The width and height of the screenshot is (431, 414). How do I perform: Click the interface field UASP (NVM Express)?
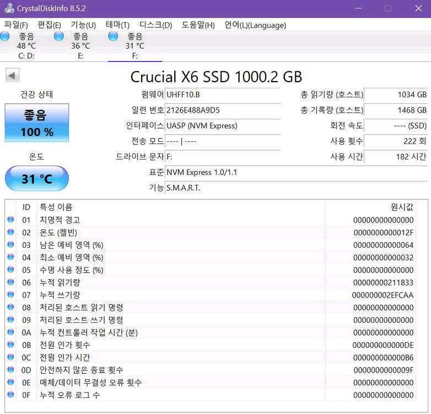coord(222,126)
